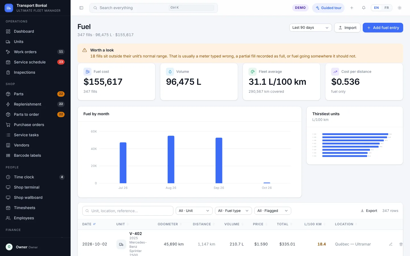Image resolution: width=410 pixels, height=256 pixels.
Task: Click the Service tasks list icon
Action: click(x=8, y=135)
